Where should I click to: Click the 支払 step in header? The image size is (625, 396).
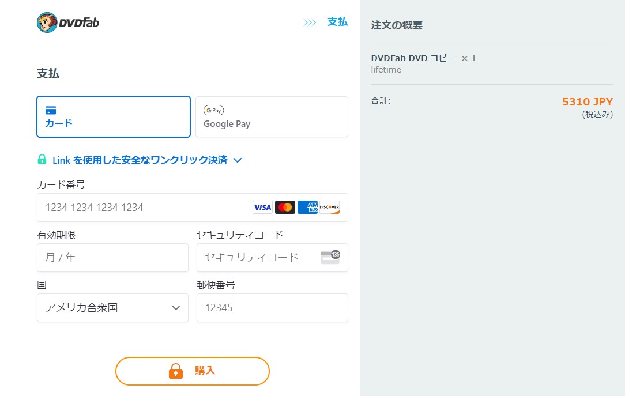click(x=337, y=22)
